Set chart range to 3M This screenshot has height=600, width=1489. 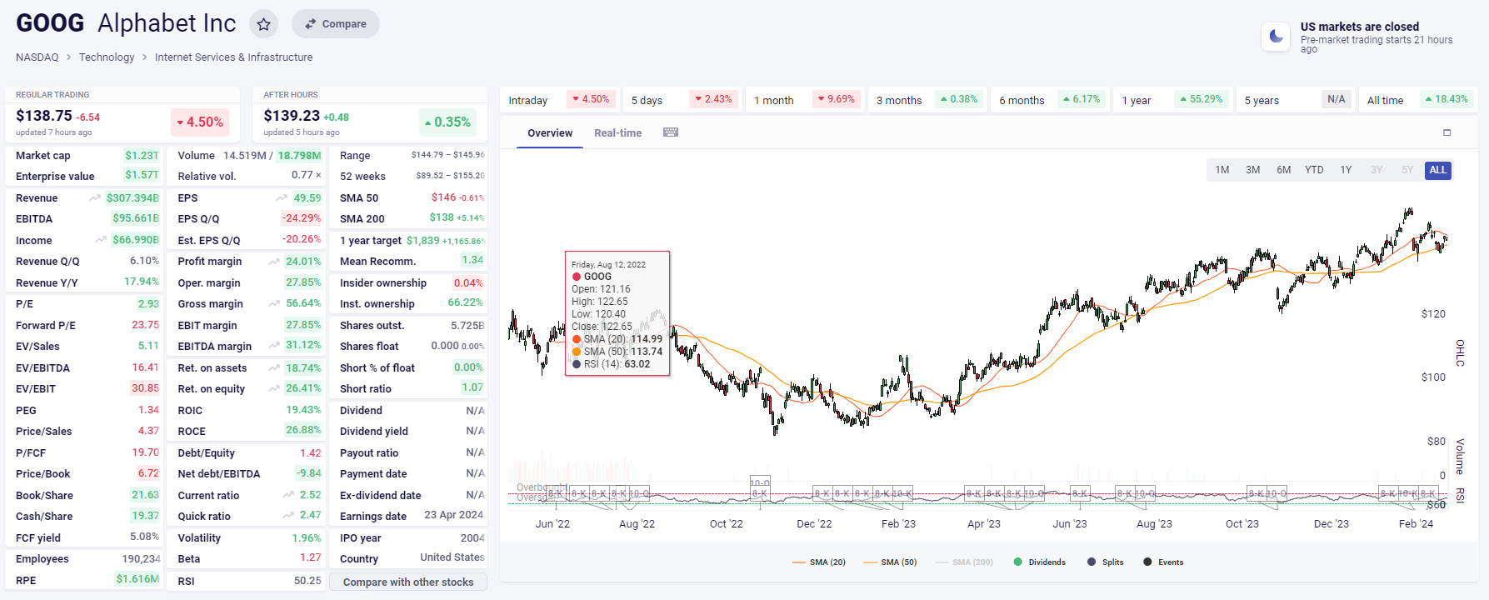tap(1253, 170)
